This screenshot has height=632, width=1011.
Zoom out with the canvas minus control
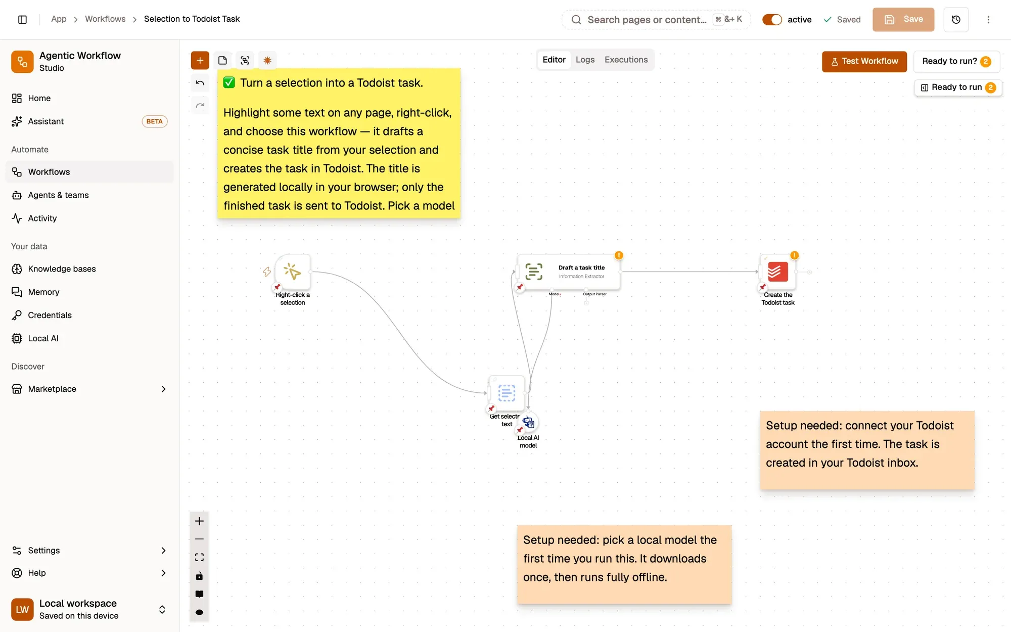click(199, 539)
